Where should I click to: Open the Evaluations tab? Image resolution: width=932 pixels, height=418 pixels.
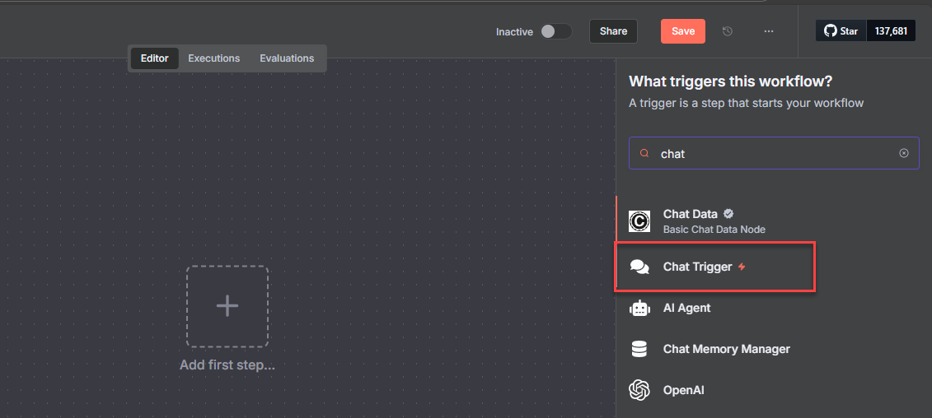(287, 58)
